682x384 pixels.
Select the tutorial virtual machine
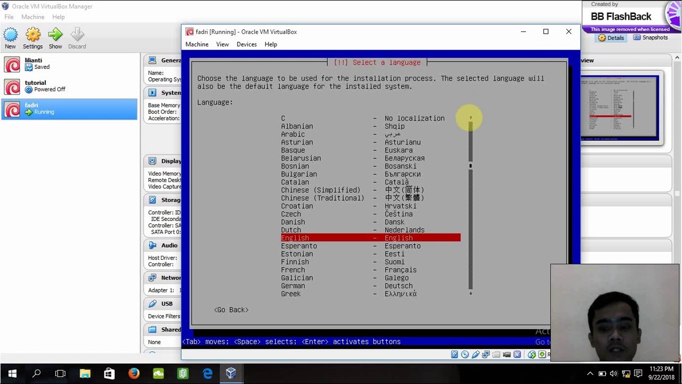(x=69, y=86)
